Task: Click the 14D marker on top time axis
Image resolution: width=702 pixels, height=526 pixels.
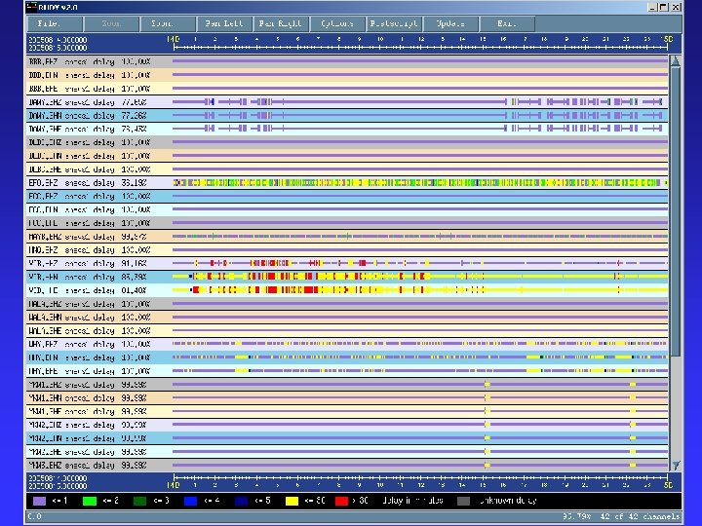Action: coord(174,39)
